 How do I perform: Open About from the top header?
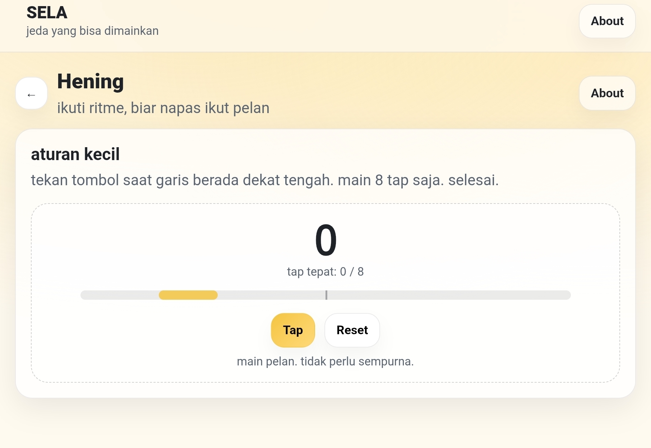tap(606, 21)
